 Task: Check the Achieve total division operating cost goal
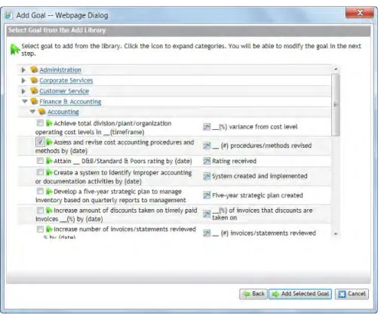tap(40, 123)
